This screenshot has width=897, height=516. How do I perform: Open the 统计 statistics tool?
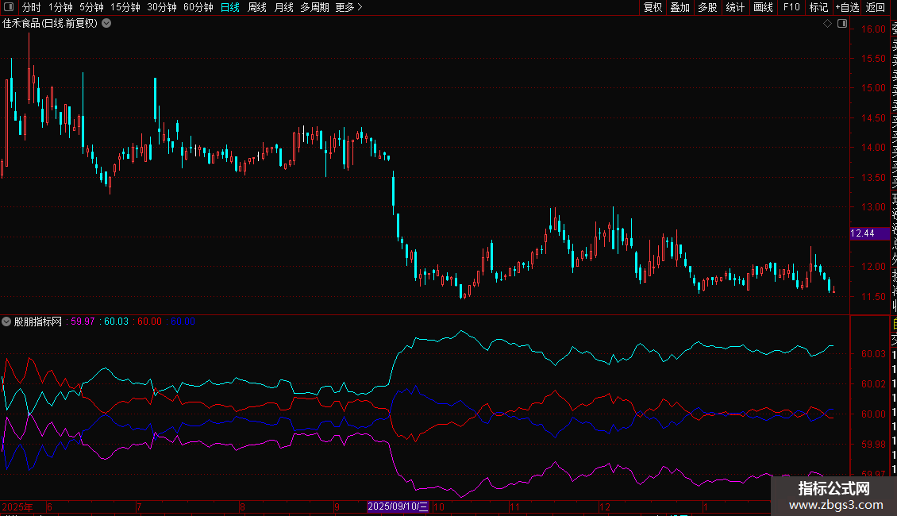(x=735, y=7)
